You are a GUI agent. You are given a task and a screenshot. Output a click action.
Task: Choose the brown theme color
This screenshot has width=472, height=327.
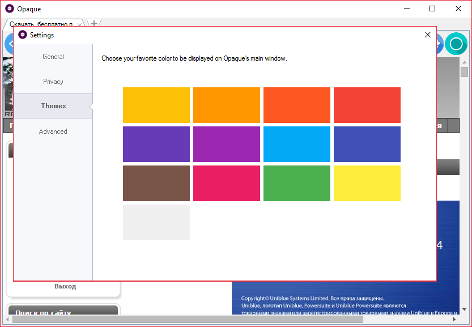coord(156,183)
